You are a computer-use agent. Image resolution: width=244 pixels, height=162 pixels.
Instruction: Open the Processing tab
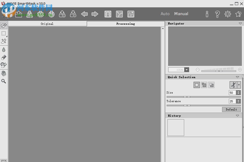126,24
